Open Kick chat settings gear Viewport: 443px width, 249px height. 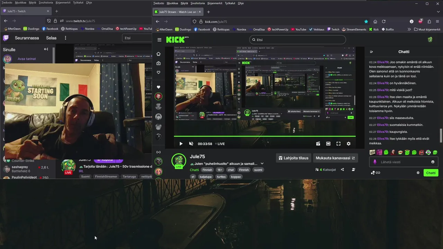418,173
